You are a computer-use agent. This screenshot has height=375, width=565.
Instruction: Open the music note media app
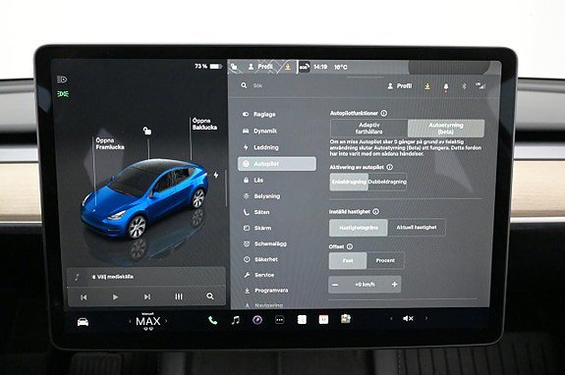pos(235,320)
